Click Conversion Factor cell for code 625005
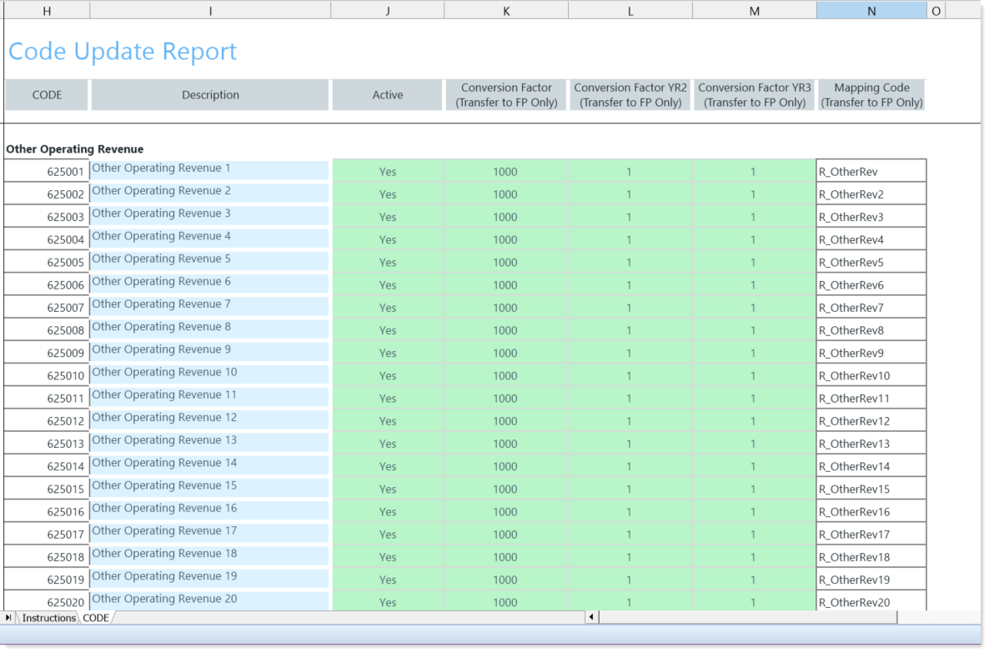This screenshot has width=989, height=653. point(505,263)
